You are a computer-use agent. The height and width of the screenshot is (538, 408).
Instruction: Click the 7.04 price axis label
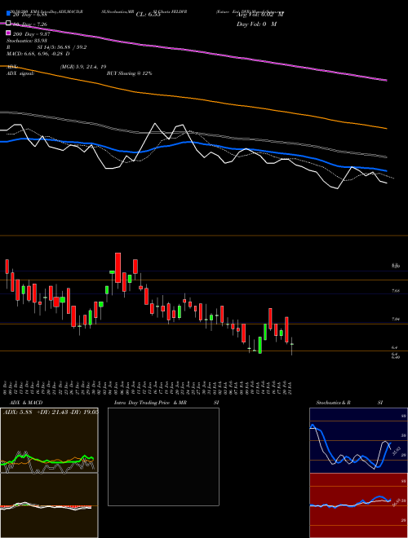point(395,320)
